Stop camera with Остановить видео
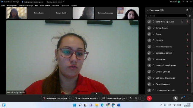Screen dimensions: 193x108 point(85,98)
